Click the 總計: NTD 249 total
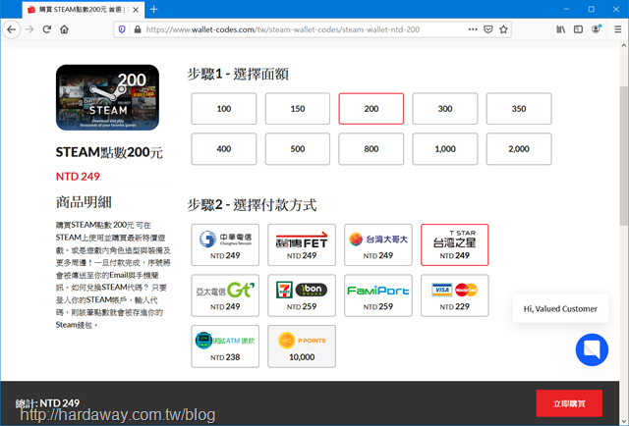 pos(47,403)
